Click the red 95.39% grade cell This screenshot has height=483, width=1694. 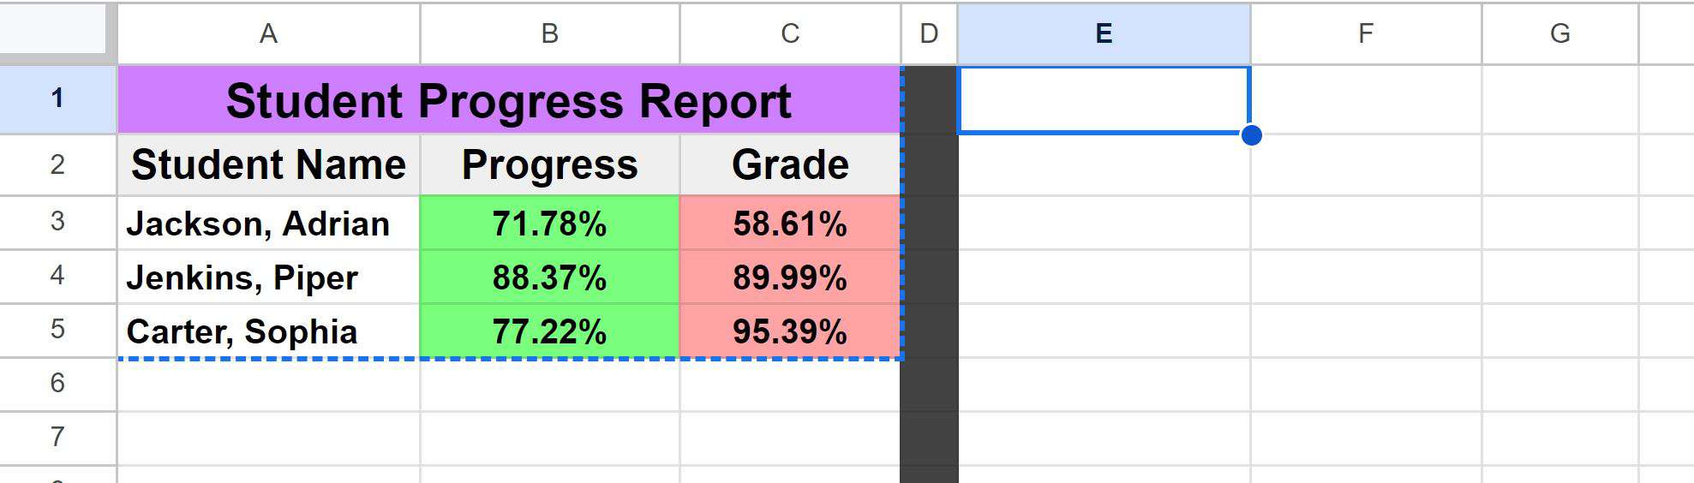click(x=790, y=331)
